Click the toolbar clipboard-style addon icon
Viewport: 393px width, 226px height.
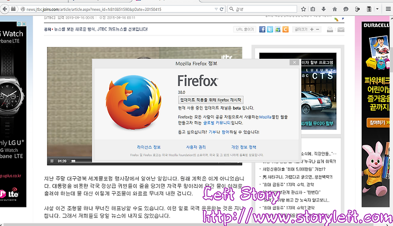(x=369, y=9)
